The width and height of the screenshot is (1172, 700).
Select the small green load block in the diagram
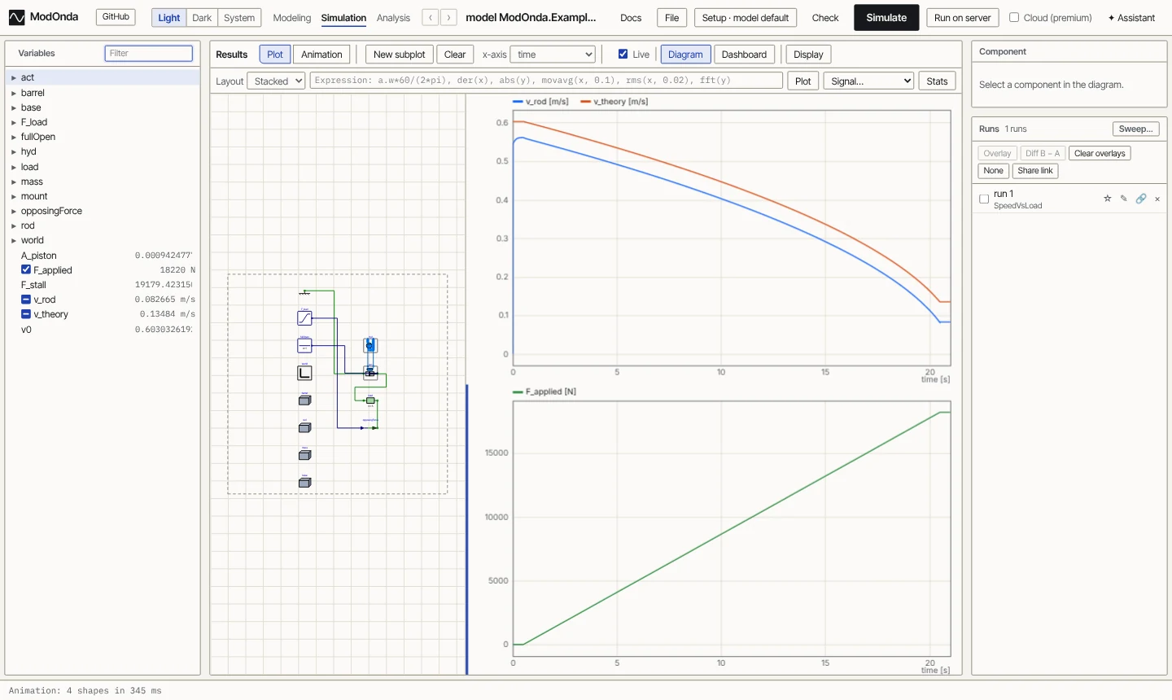[370, 400]
